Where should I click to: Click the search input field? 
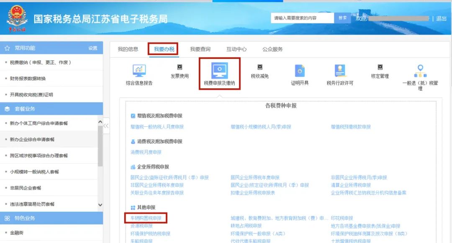point(302,18)
